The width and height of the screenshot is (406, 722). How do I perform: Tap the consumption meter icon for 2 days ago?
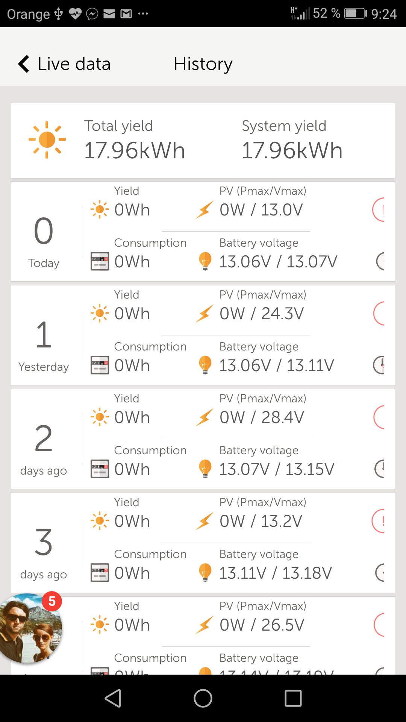pyautogui.click(x=100, y=469)
